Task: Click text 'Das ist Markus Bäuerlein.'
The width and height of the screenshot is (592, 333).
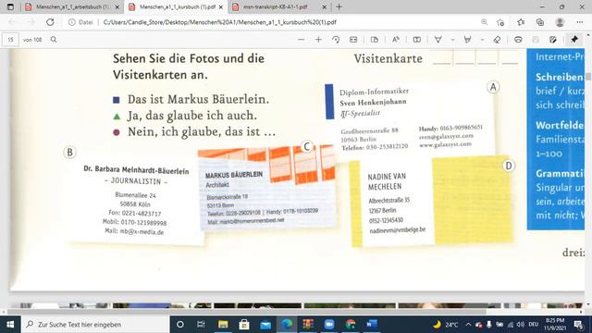Action: point(198,99)
